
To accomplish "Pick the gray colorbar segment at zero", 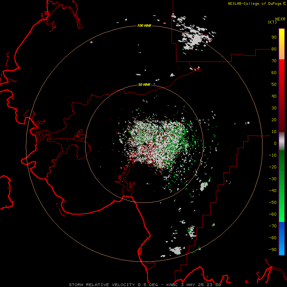I will pyautogui.click(x=282, y=141).
